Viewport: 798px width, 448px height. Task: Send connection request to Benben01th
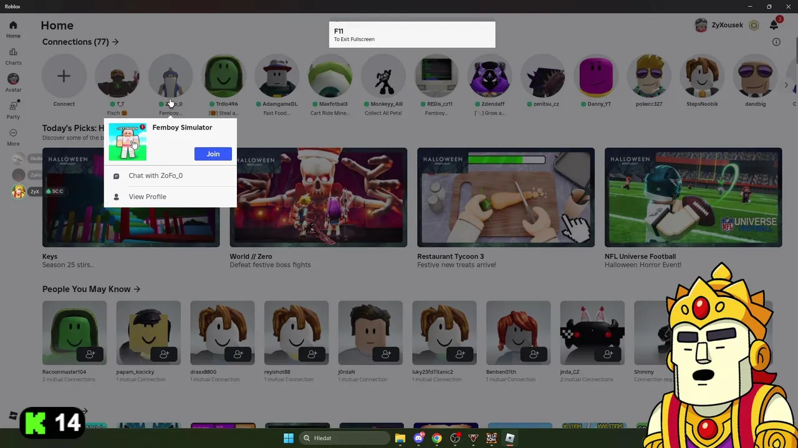point(534,354)
